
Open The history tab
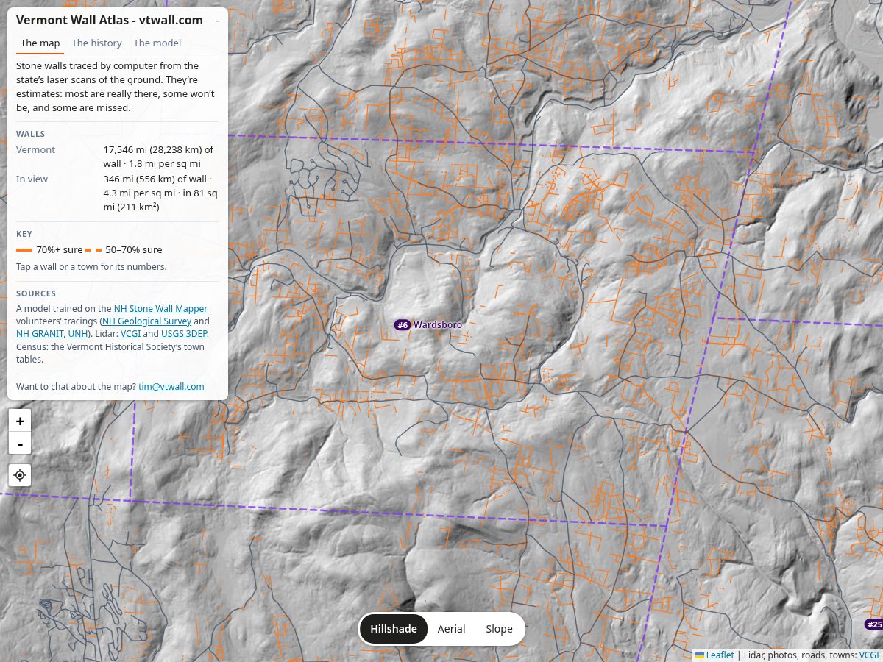[x=97, y=43]
